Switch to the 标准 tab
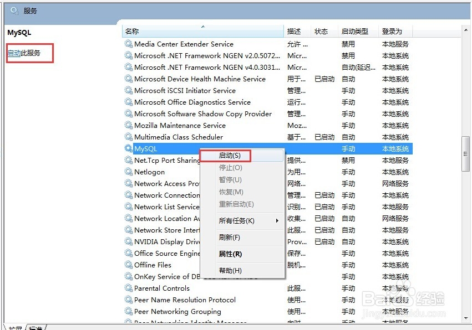This screenshot has height=330, width=472. (36, 328)
